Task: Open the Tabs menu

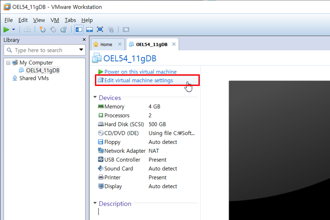Action: tap(70, 20)
